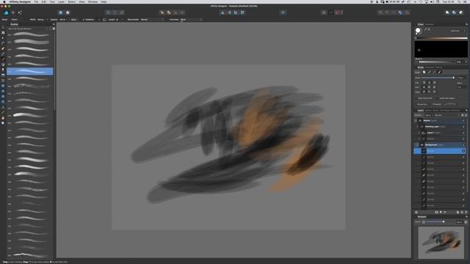Open the layer blend mode Normal dropdown

click(446, 115)
